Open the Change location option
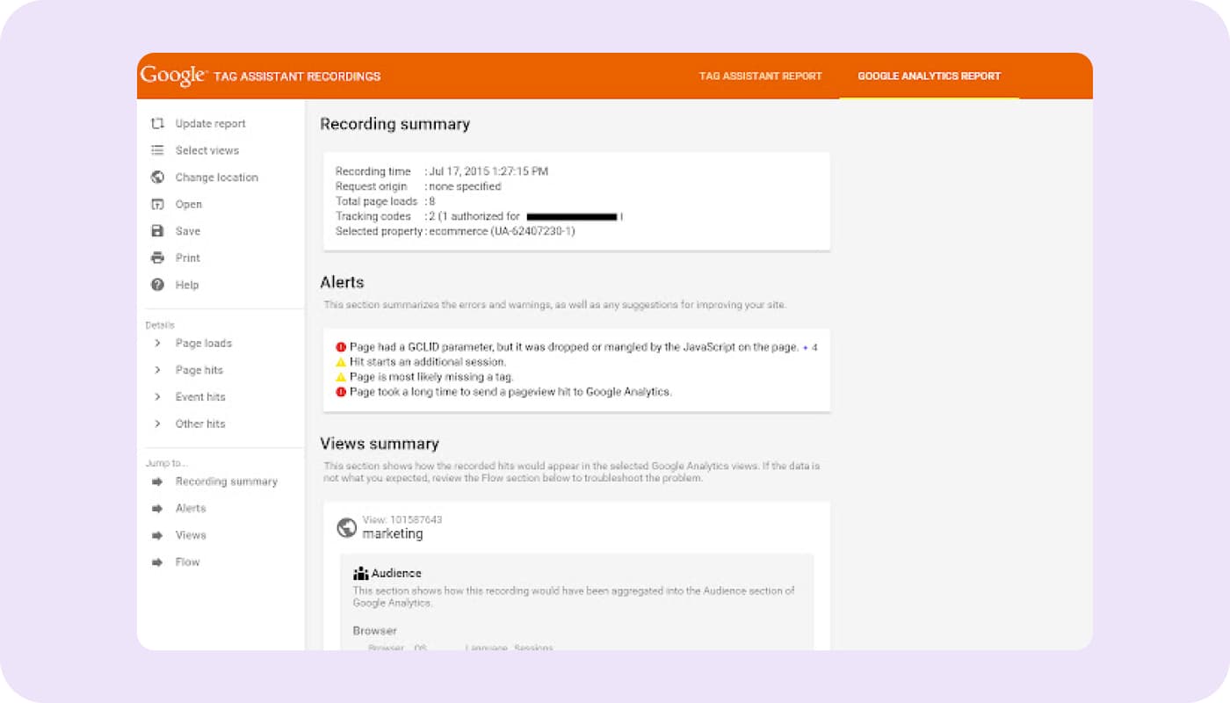This screenshot has width=1230, height=703. pos(217,178)
